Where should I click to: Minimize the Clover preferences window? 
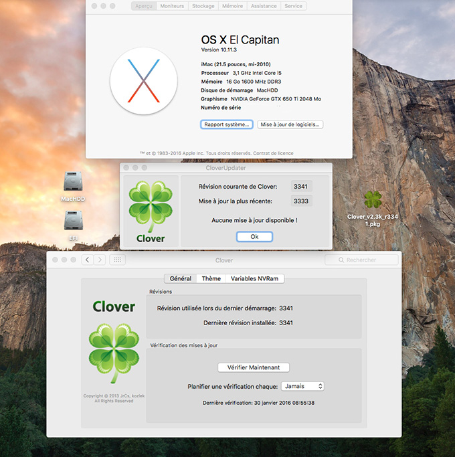point(64,260)
